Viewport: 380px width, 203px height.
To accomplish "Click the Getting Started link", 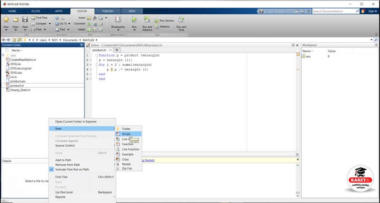I will tap(147, 160).
